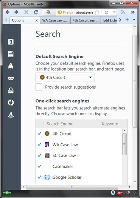Open the default search engine dropdown
This screenshot has width=140, height=198.
click(x=65, y=77)
